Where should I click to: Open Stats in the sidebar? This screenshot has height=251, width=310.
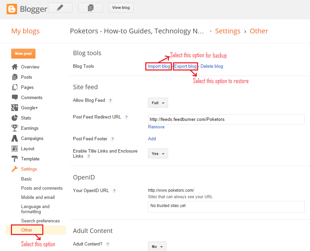point(26,118)
